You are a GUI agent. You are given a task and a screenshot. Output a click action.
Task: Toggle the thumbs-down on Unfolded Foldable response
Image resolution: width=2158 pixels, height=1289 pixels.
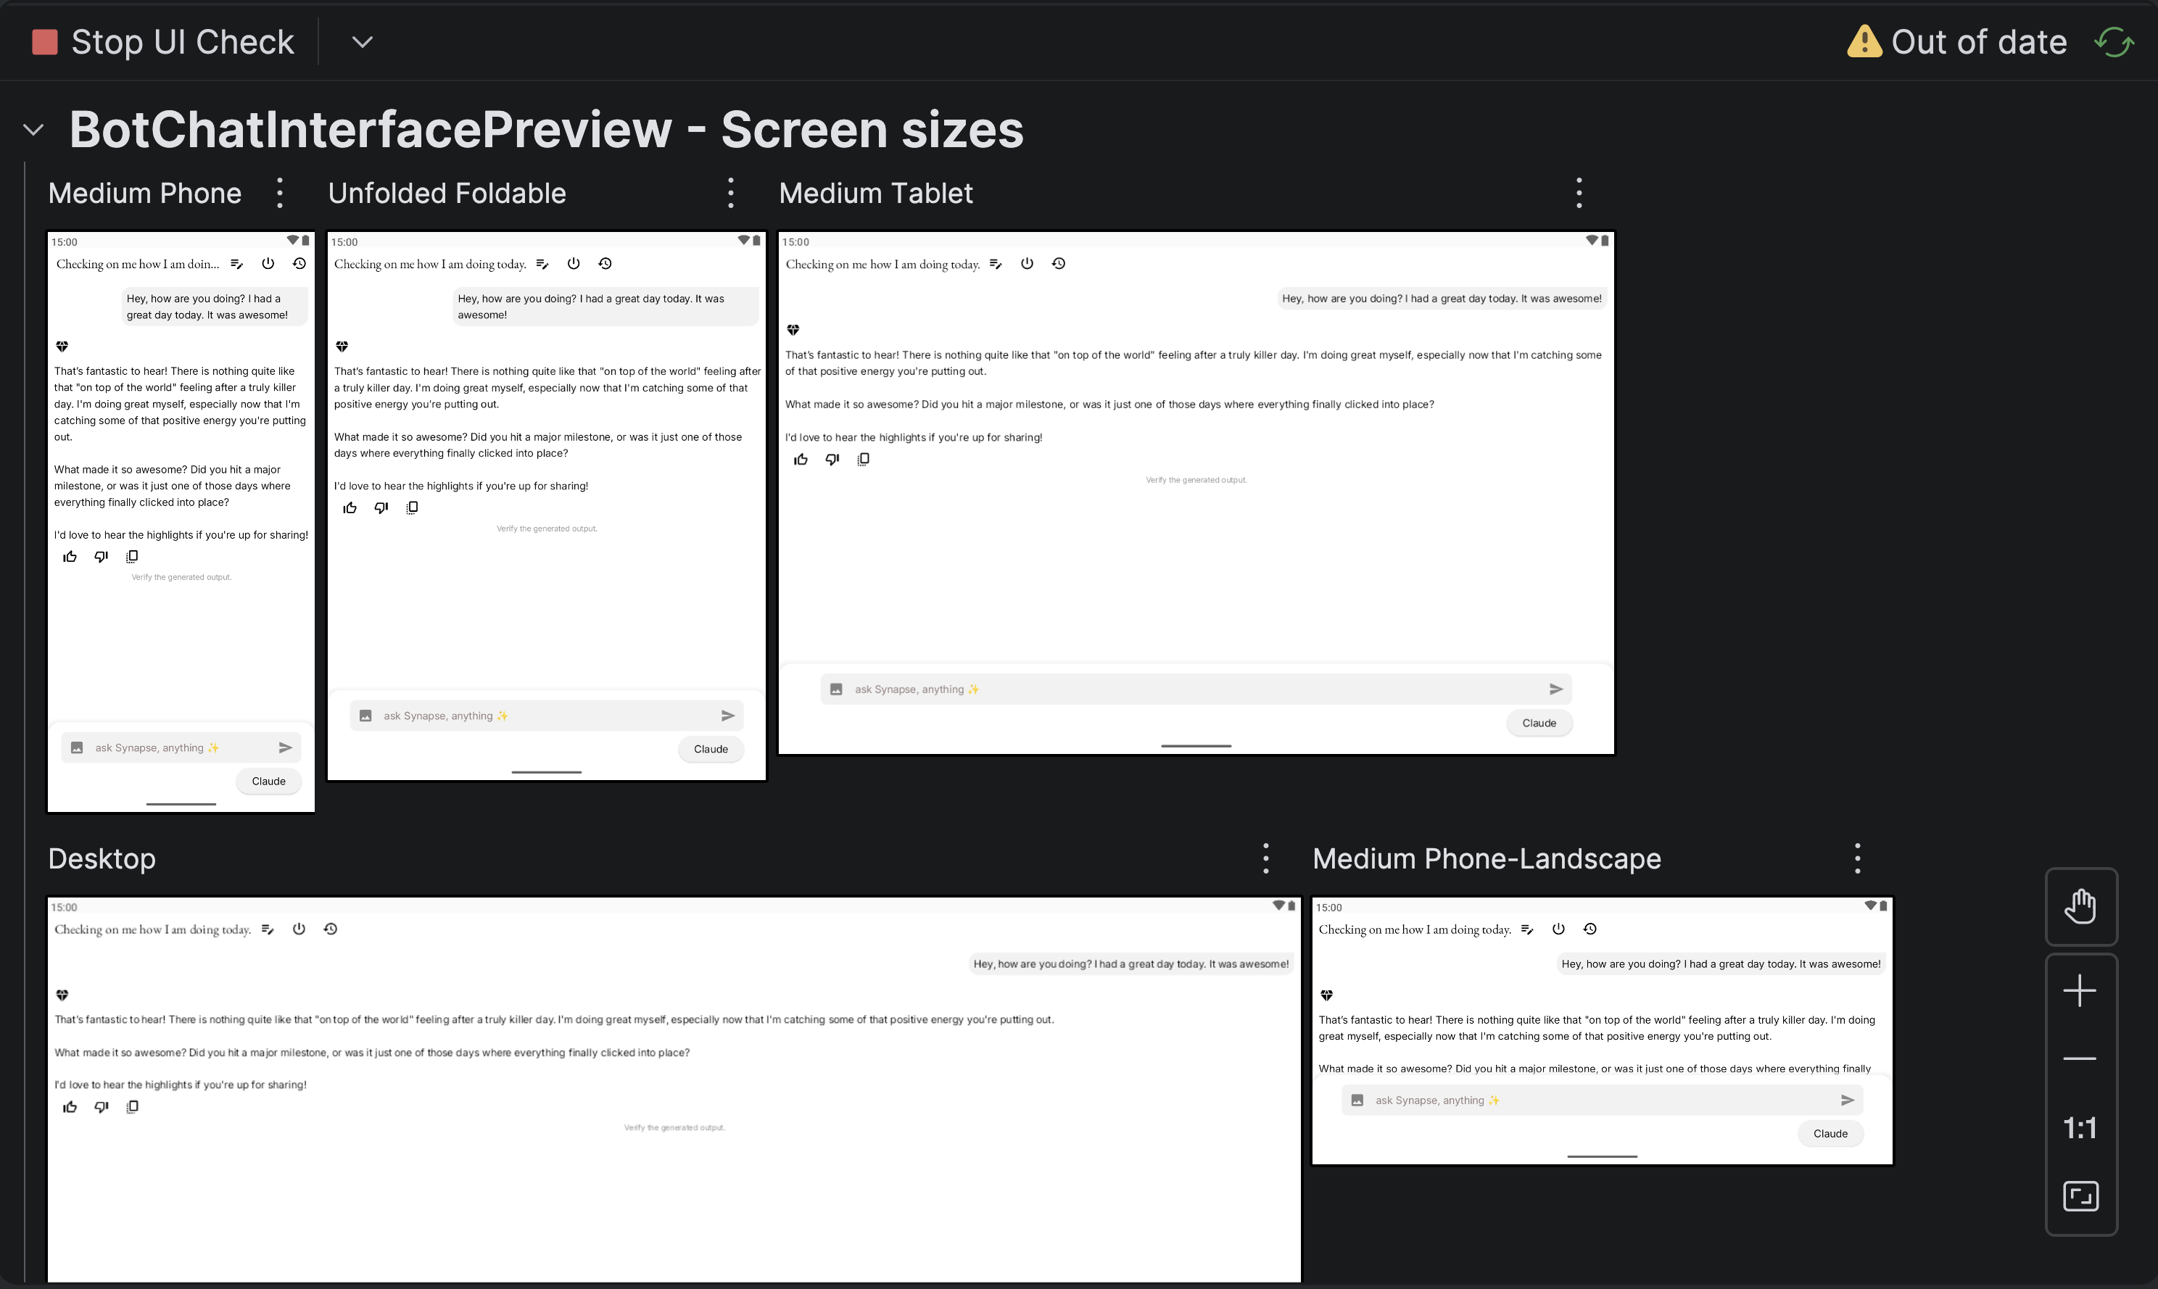[x=381, y=507]
